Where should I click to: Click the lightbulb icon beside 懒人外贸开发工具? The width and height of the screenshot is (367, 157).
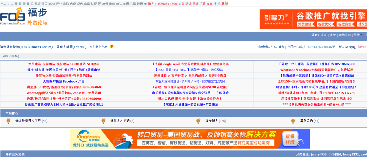point(8,121)
